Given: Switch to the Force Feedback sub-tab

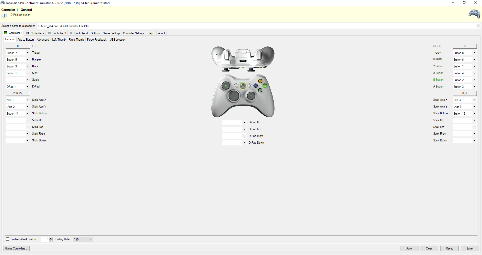Looking at the screenshot, I should click(97, 40).
